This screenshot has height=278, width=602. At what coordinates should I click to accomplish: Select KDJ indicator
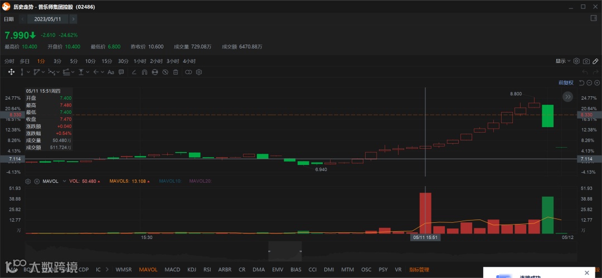192,270
